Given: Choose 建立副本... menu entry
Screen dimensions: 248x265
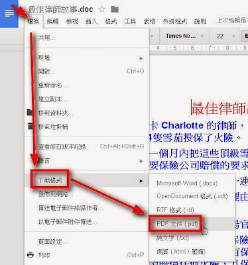Looking at the screenshot, I should click(x=87, y=99).
